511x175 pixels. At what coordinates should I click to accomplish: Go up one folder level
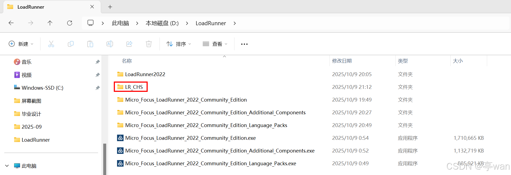[50, 23]
